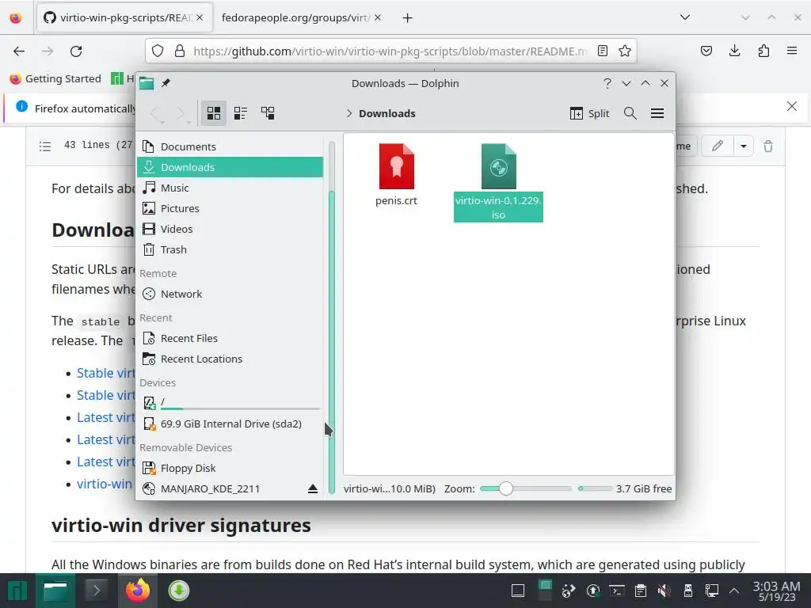Toggle the muted audio volume tray icon
The height and width of the screenshot is (608, 811).
click(664, 591)
